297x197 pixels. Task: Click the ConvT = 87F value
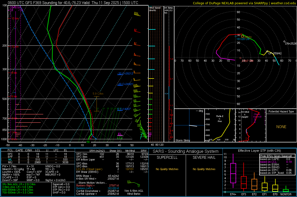(34, 172)
